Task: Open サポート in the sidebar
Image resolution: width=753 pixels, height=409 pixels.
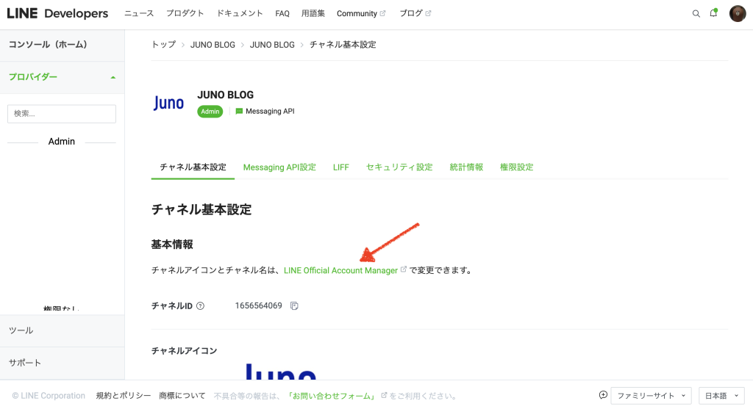Action: tap(63, 363)
